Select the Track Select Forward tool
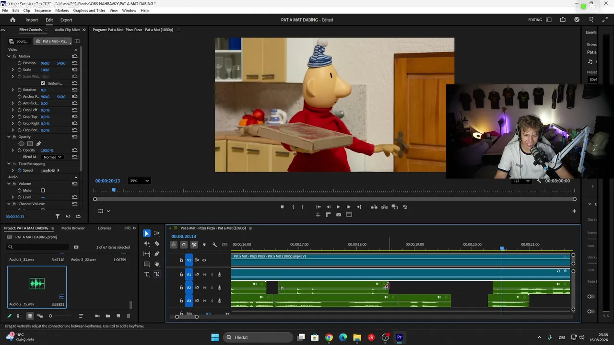 click(157, 233)
